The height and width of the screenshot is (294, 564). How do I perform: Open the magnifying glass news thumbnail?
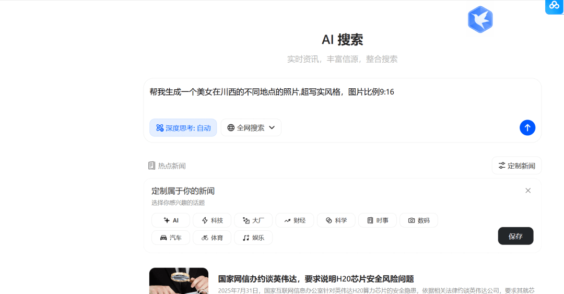click(179, 281)
